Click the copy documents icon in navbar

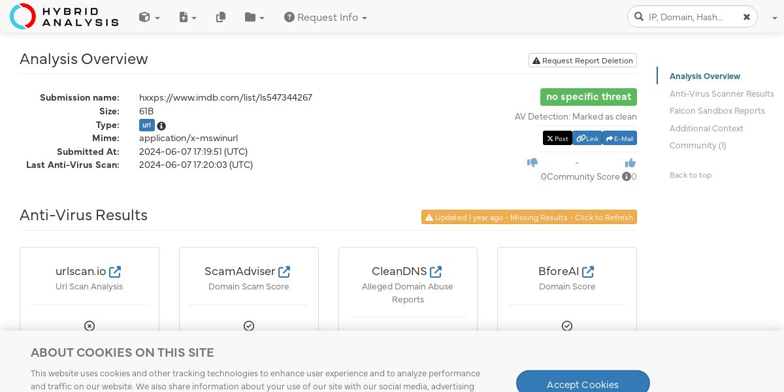click(x=221, y=18)
